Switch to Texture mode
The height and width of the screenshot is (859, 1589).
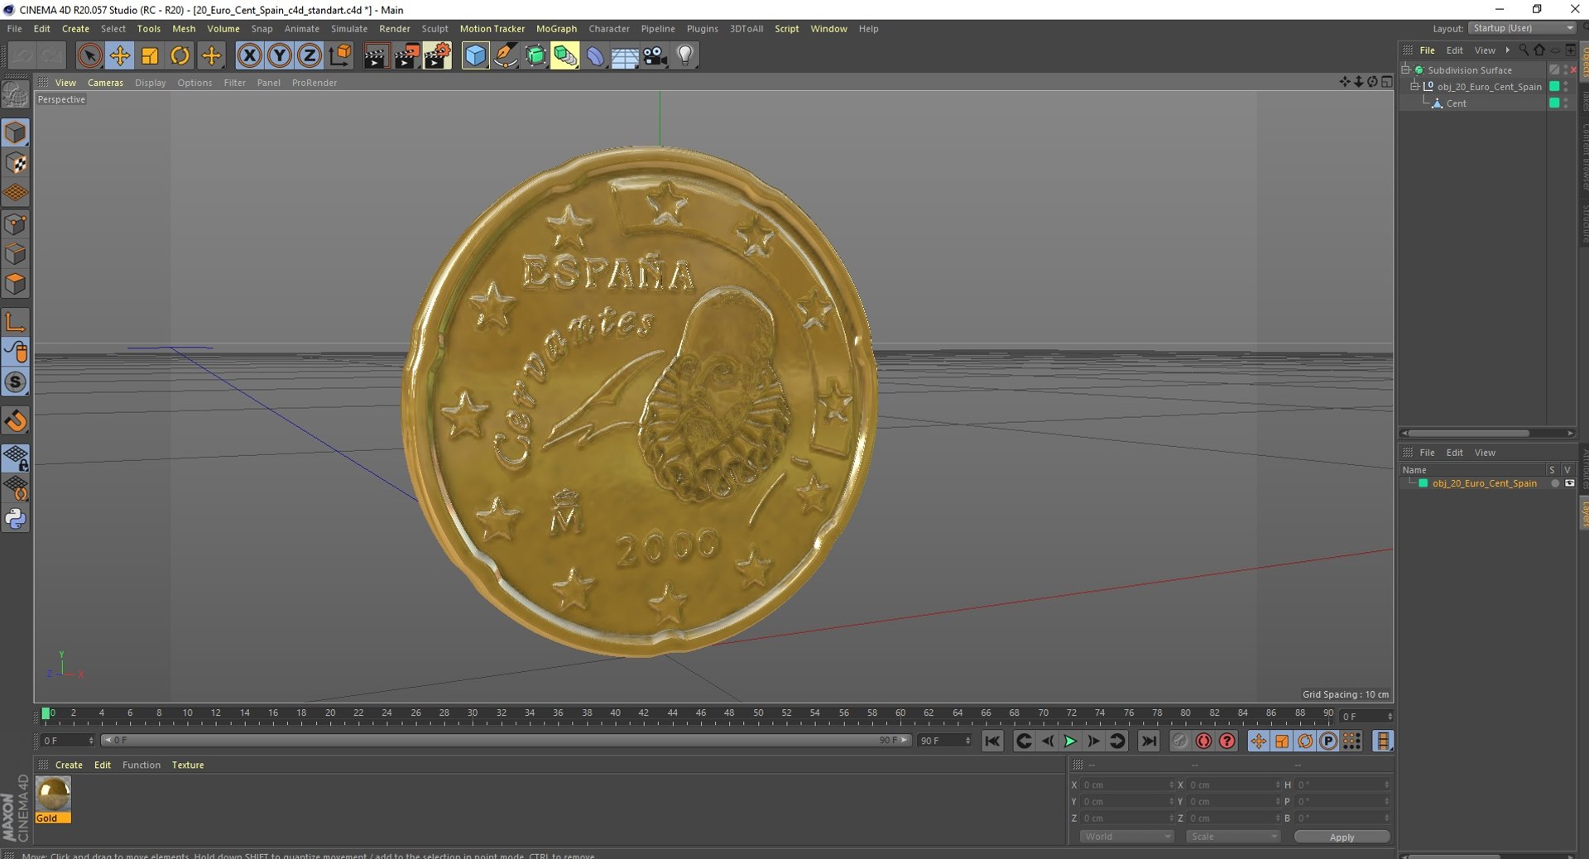(16, 163)
